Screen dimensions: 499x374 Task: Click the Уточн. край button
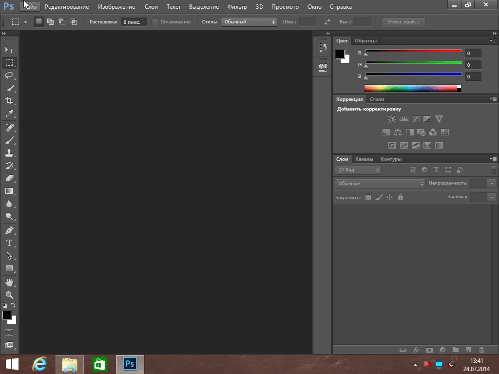(x=403, y=22)
